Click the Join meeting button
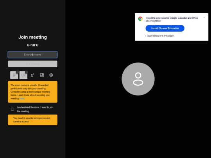211x158 pixels. 32,64
